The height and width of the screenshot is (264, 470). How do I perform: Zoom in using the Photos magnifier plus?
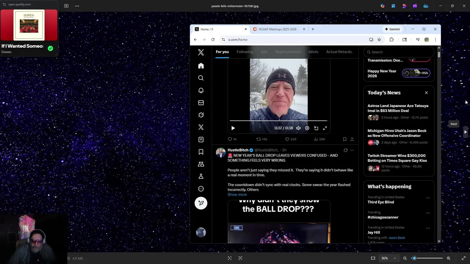point(448,258)
